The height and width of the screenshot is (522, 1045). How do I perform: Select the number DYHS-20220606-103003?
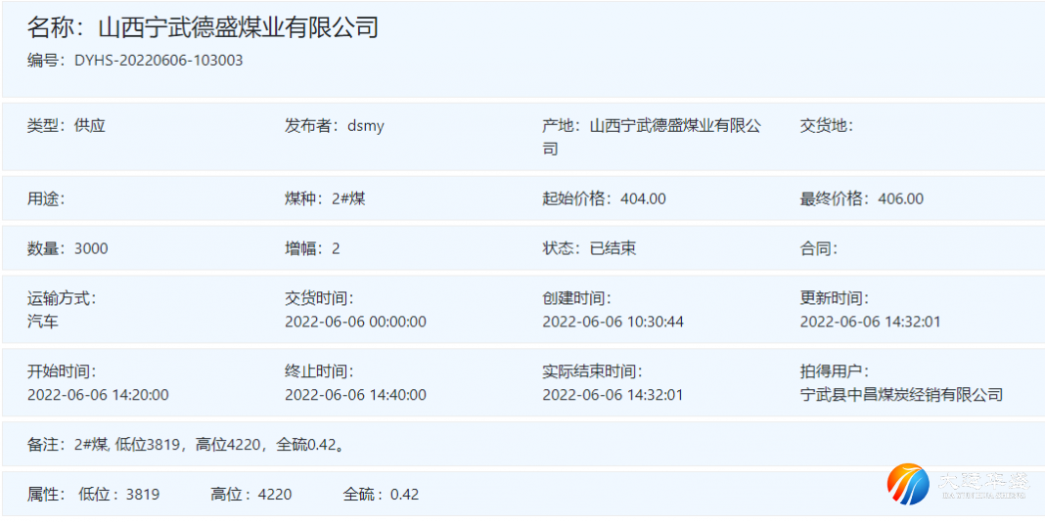159,61
